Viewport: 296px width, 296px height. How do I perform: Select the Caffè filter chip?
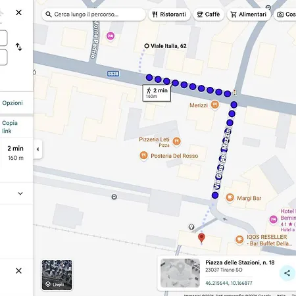click(x=209, y=14)
